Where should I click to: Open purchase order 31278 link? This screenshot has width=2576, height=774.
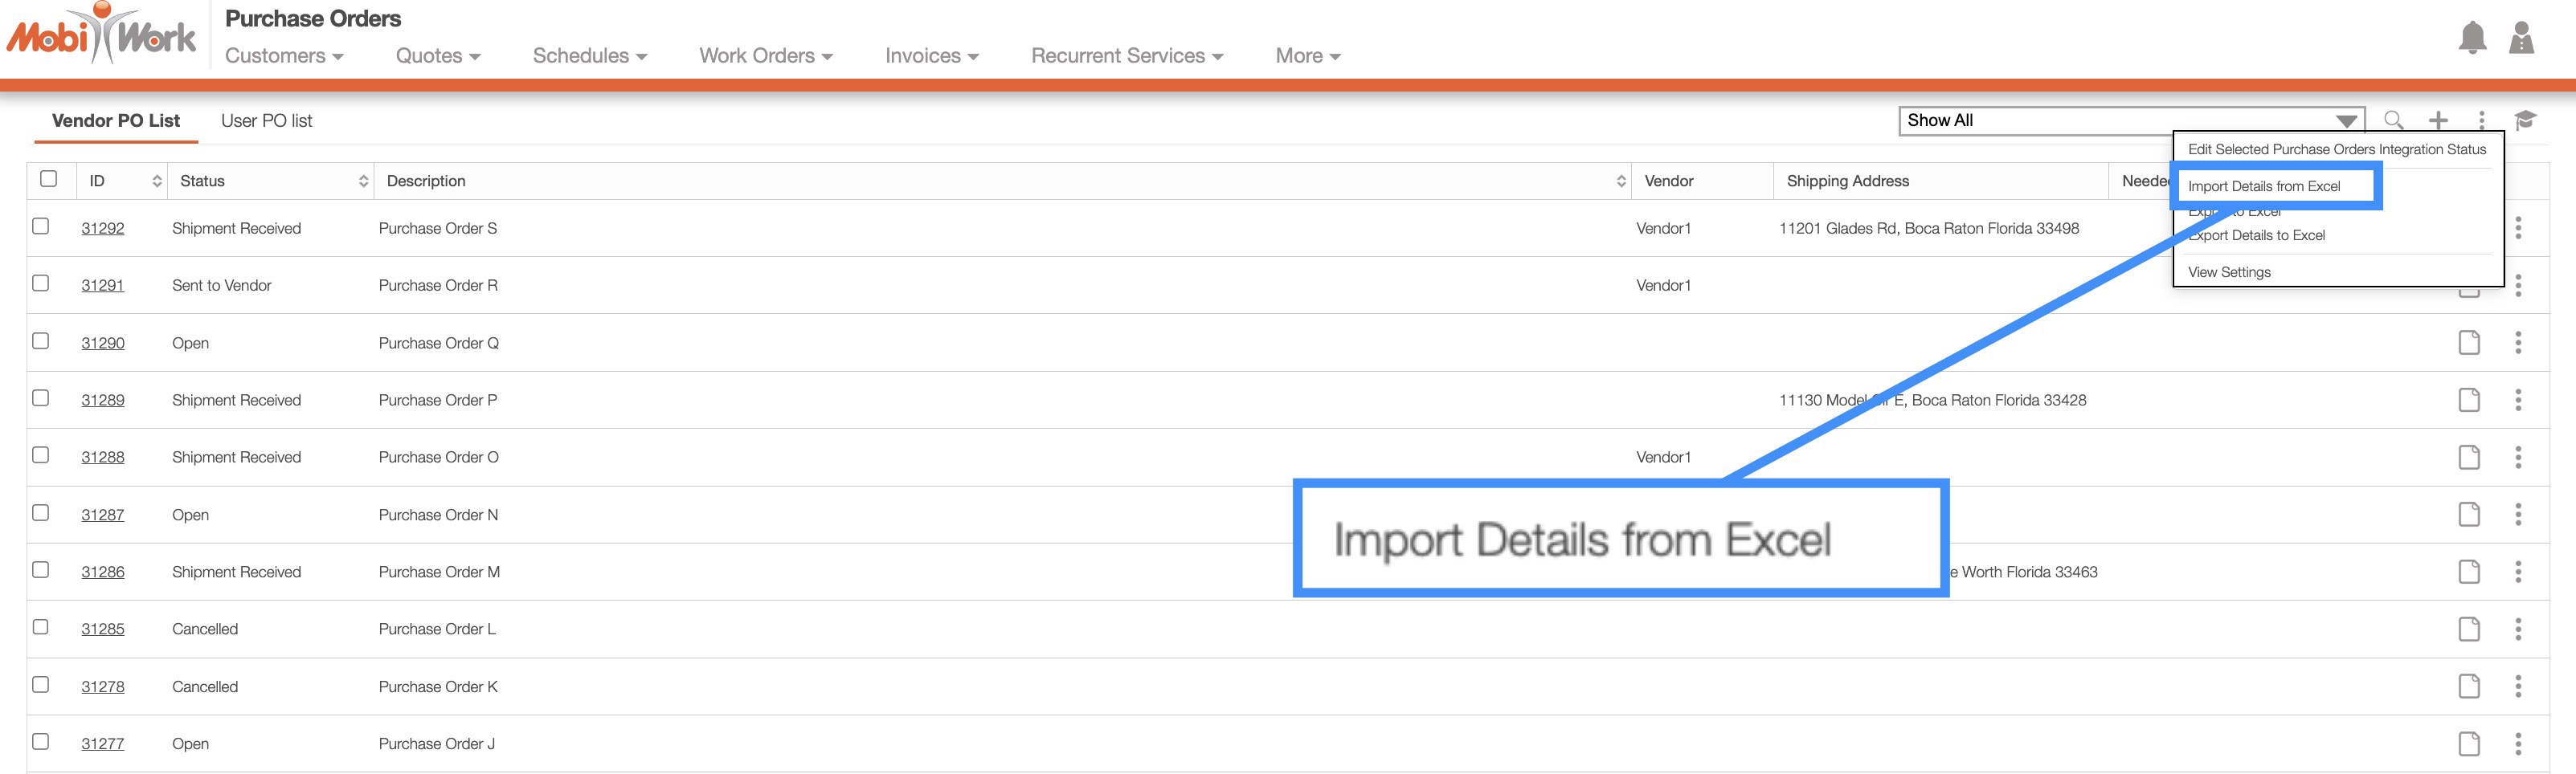coord(103,687)
